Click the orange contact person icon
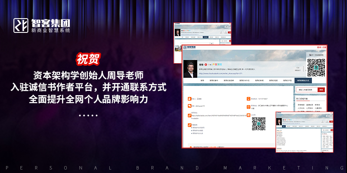This screenshot has width=347, height=173. pos(189,99)
